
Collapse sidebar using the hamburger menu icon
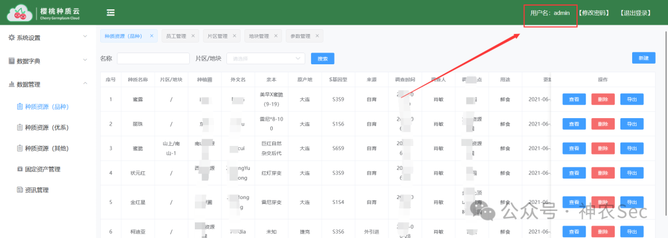(111, 13)
